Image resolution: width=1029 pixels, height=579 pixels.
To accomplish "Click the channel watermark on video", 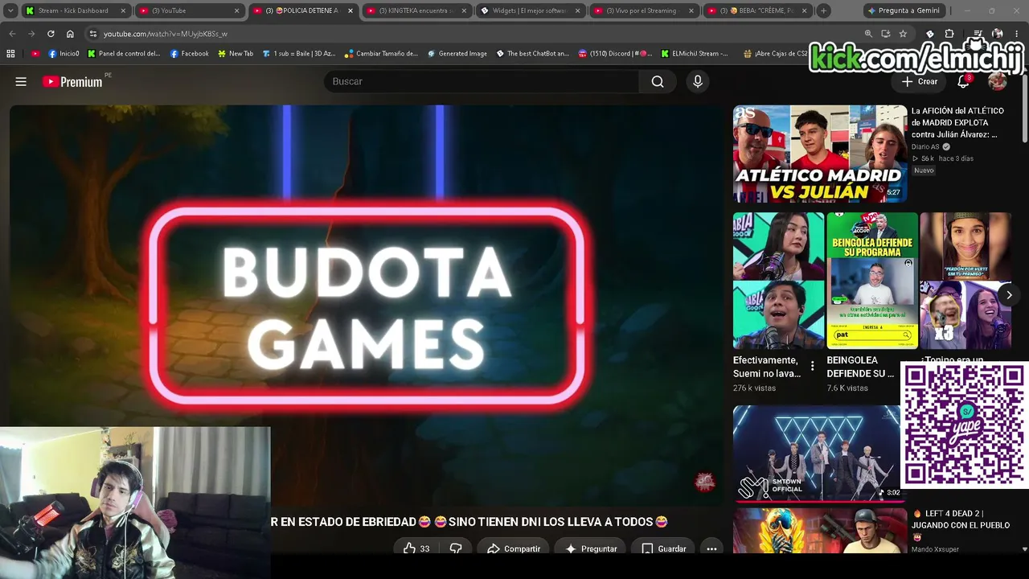I will coord(705,482).
